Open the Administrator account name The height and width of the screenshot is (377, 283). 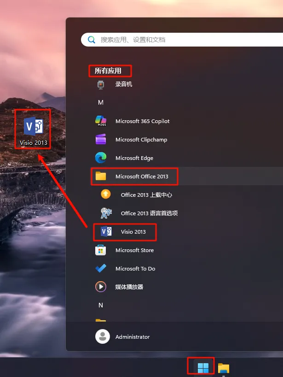[133, 337]
